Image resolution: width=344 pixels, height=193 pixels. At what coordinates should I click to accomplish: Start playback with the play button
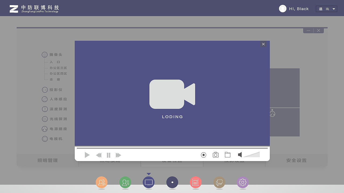pos(87,155)
